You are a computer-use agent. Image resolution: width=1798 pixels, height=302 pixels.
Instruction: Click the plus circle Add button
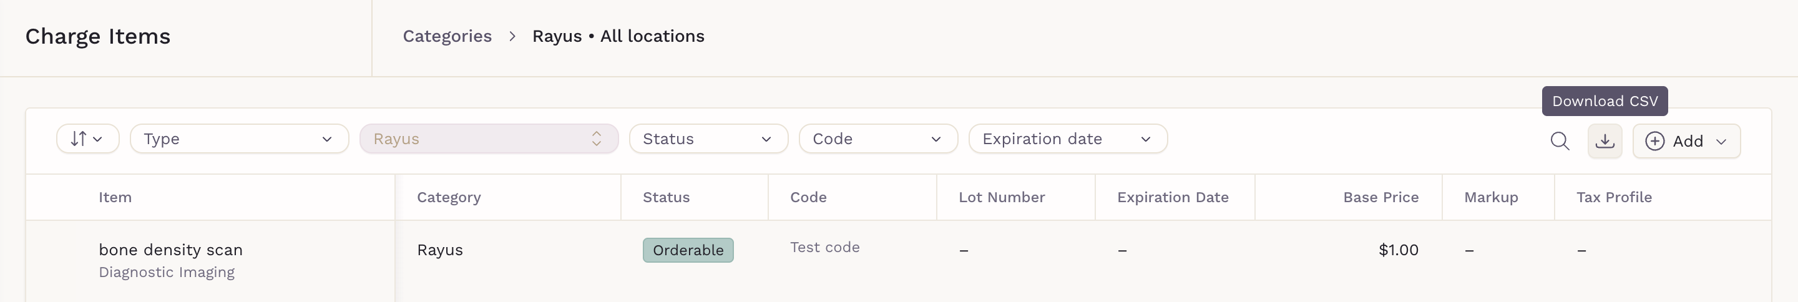coord(1686,141)
